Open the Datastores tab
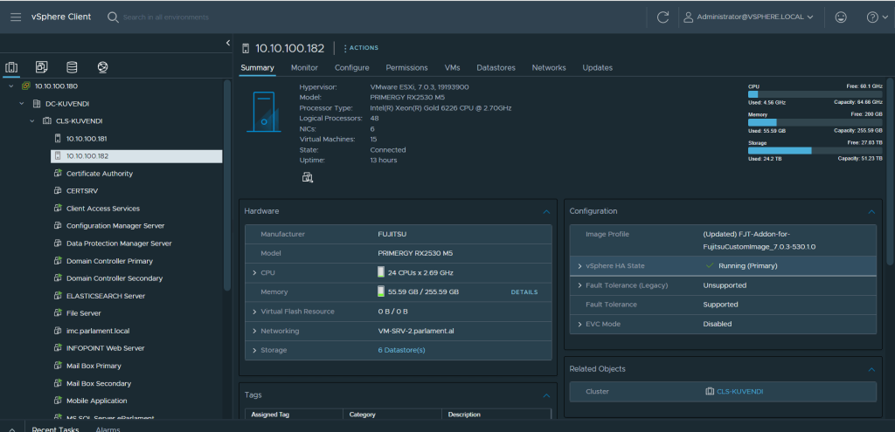Viewport: 895px width, 432px height. click(x=496, y=68)
